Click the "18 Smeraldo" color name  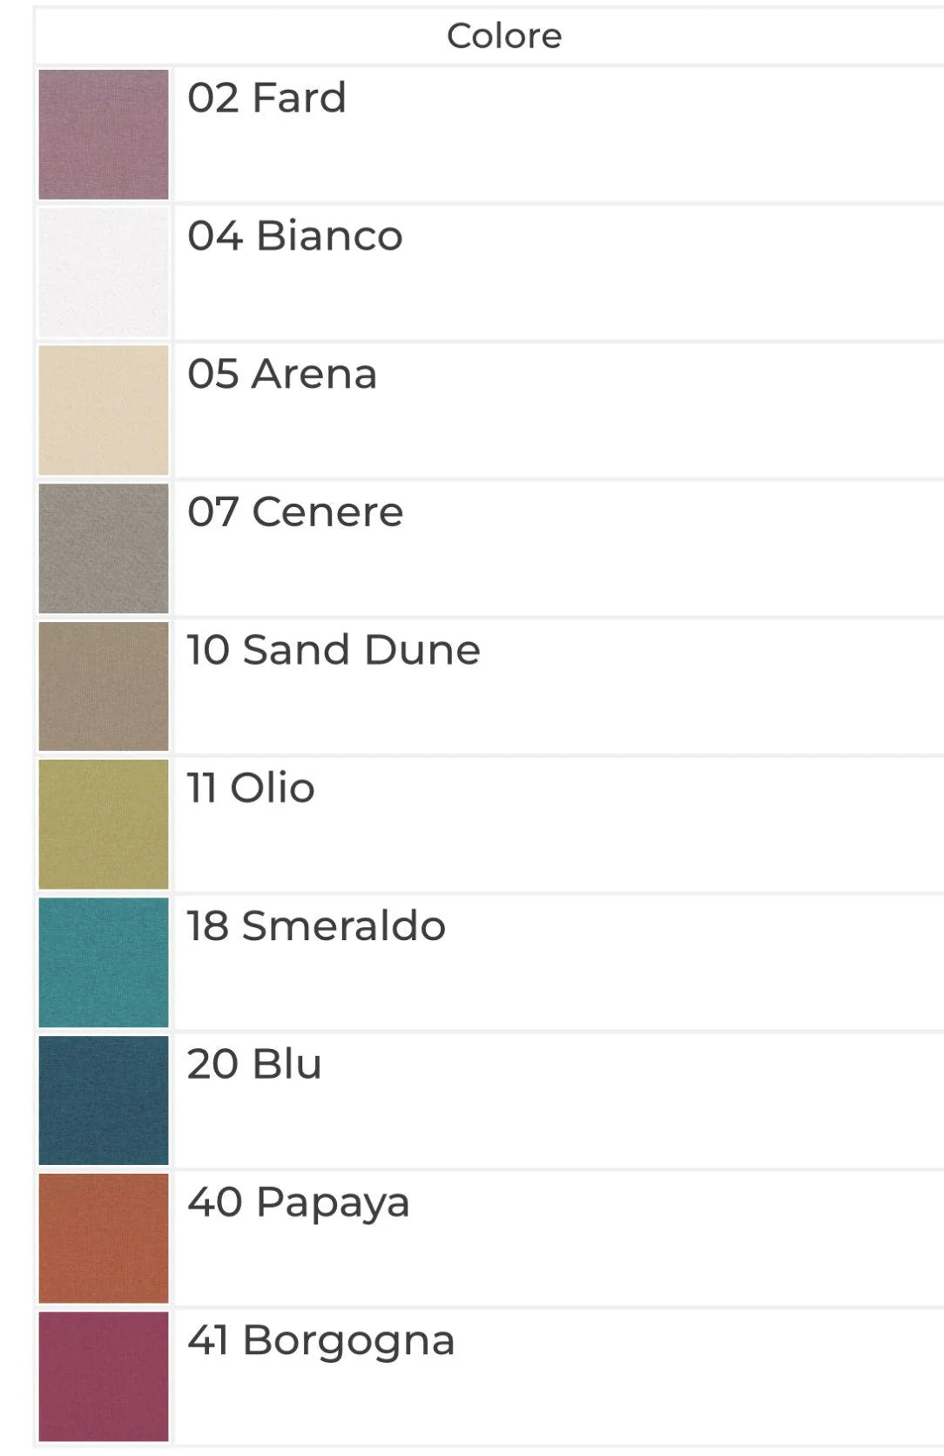coord(316,925)
